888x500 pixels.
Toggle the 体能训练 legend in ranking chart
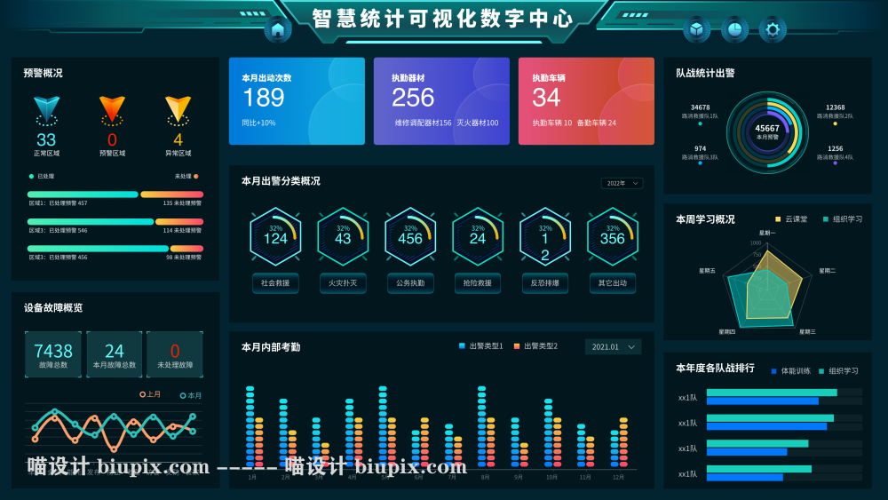click(x=790, y=371)
